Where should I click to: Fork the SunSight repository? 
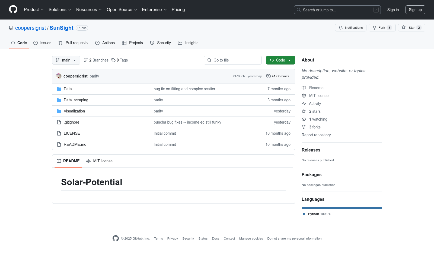coord(382,28)
